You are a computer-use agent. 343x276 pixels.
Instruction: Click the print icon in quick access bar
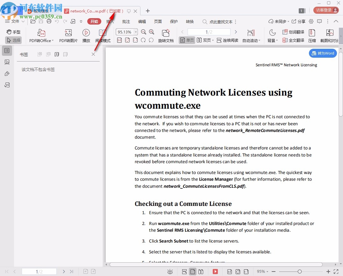[49, 21]
